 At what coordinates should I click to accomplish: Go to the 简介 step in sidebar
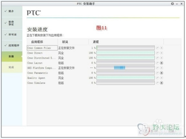(12, 11)
